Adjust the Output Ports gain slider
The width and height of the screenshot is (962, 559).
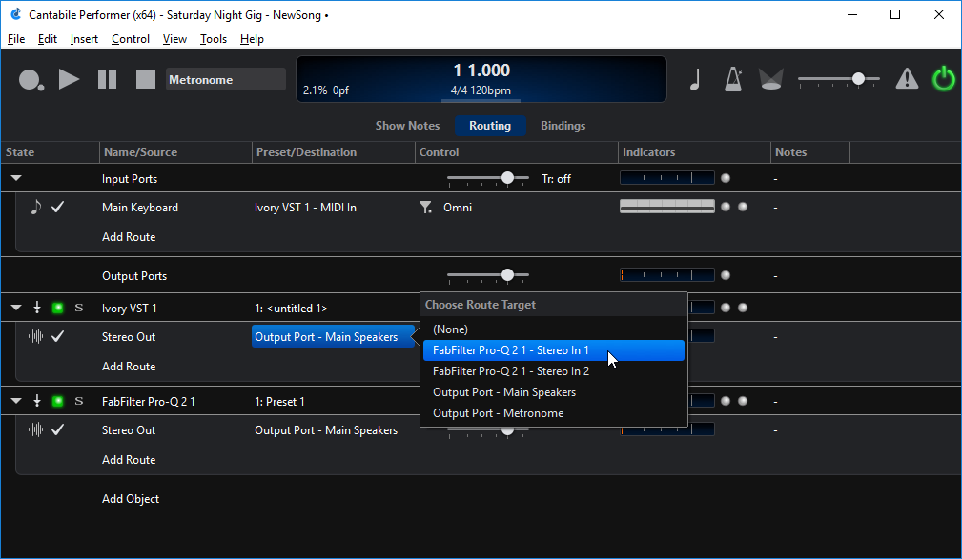507,275
